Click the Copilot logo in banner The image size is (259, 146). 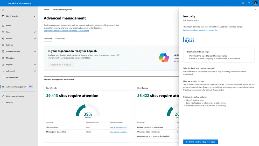tap(164, 58)
